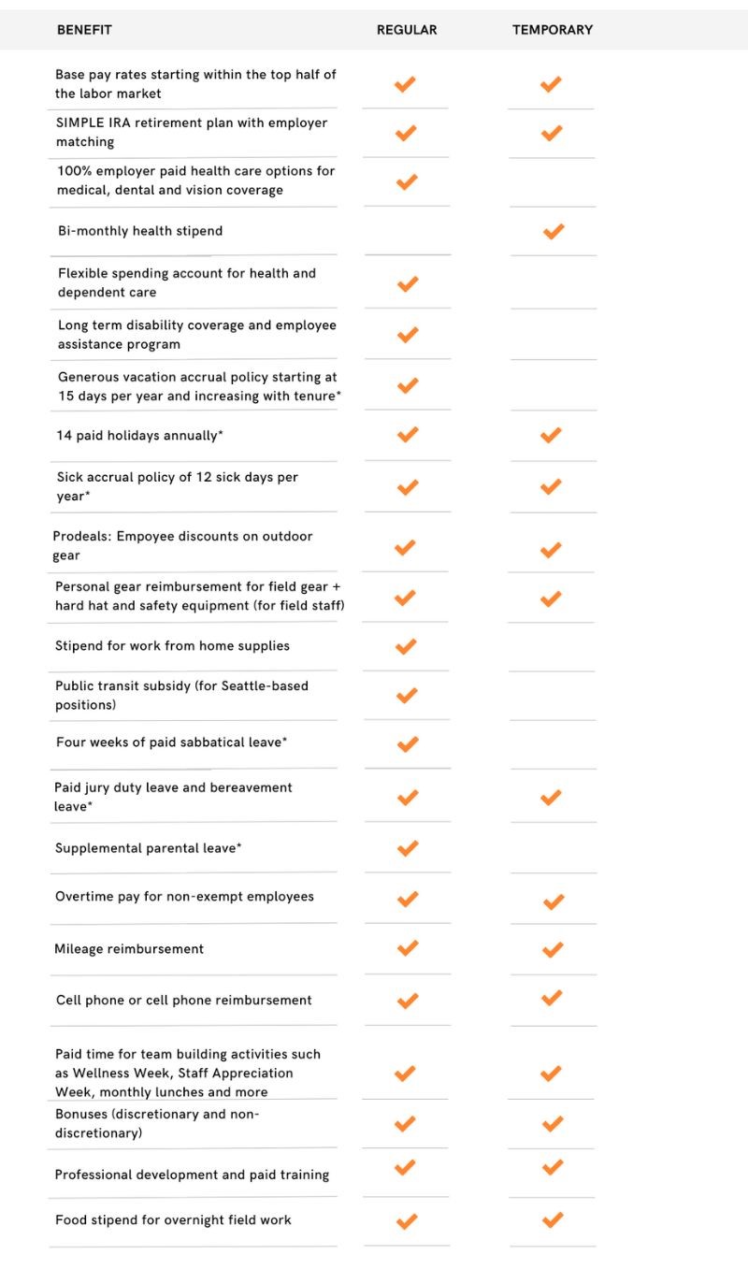Click Regular checkmark for Four weeks sabbatical leave
The image size is (748, 1283).
pos(408,744)
